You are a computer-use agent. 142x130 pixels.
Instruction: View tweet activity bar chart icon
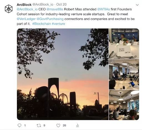coord(78,126)
